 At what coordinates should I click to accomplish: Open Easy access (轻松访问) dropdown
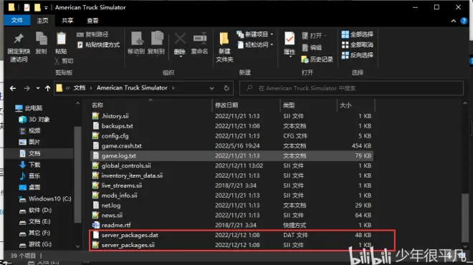click(255, 45)
